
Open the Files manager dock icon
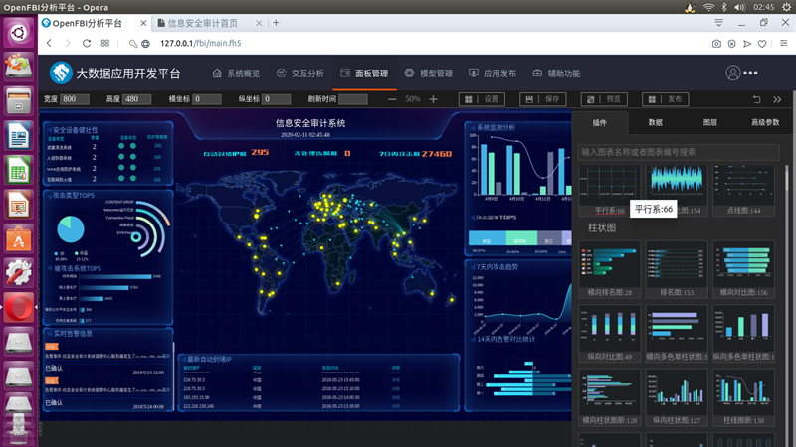pos(19,101)
